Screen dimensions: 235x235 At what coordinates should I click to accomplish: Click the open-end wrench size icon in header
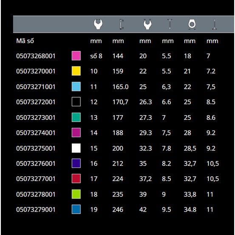98,24
